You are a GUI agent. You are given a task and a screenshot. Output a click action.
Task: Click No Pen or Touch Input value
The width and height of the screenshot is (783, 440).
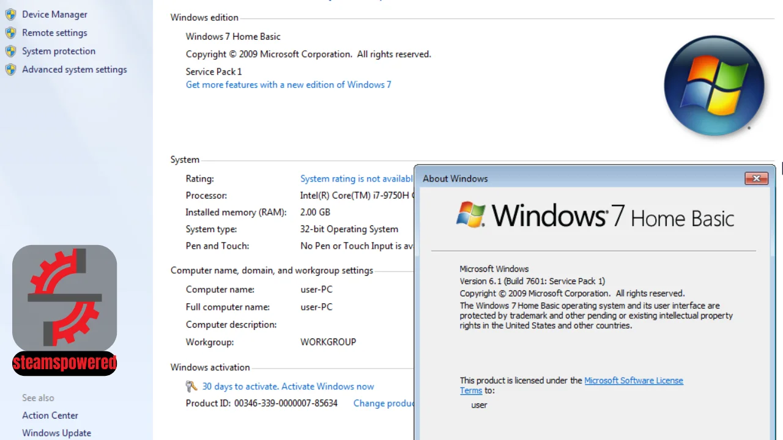coord(357,246)
